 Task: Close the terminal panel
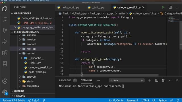coord(177,80)
